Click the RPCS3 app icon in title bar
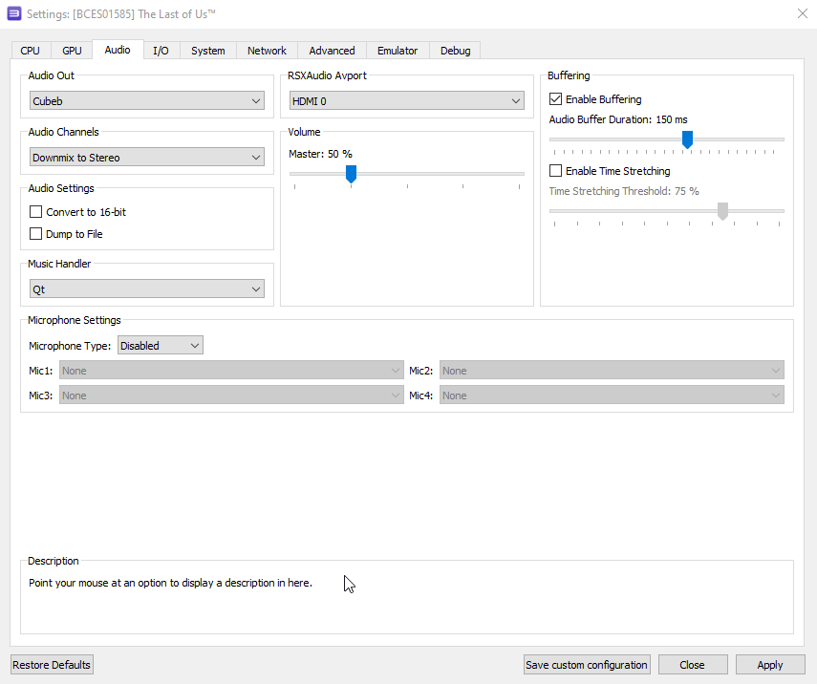The height and width of the screenshot is (684, 817). click(14, 12)
